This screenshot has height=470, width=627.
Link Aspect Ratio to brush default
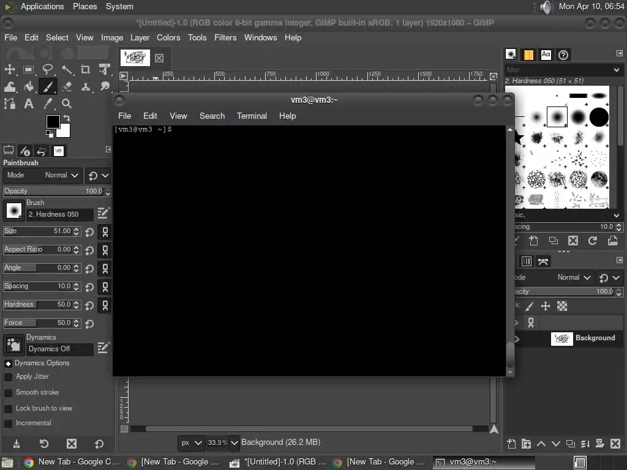[x=105, y=250]
